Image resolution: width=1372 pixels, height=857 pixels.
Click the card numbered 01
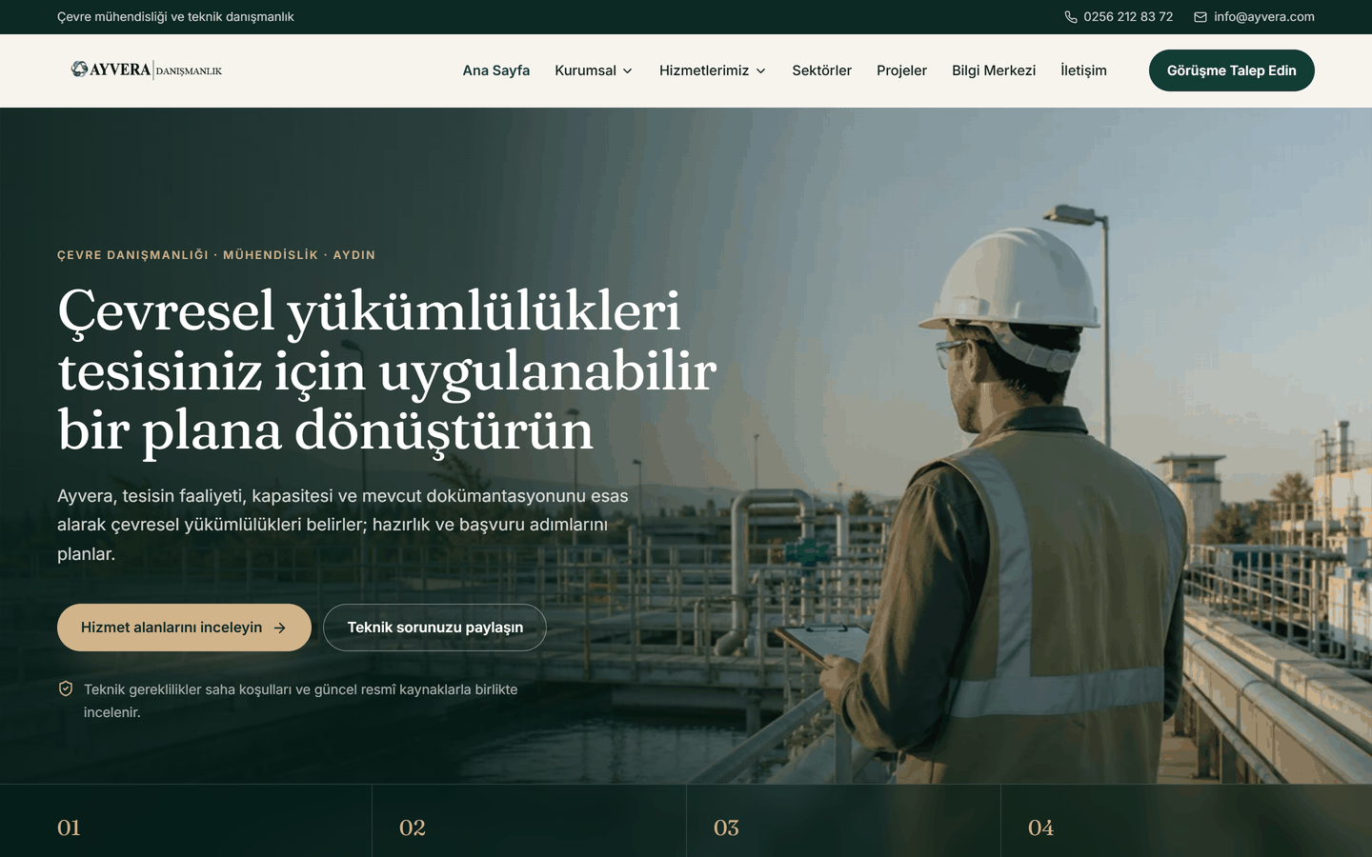tap(186, 821)
